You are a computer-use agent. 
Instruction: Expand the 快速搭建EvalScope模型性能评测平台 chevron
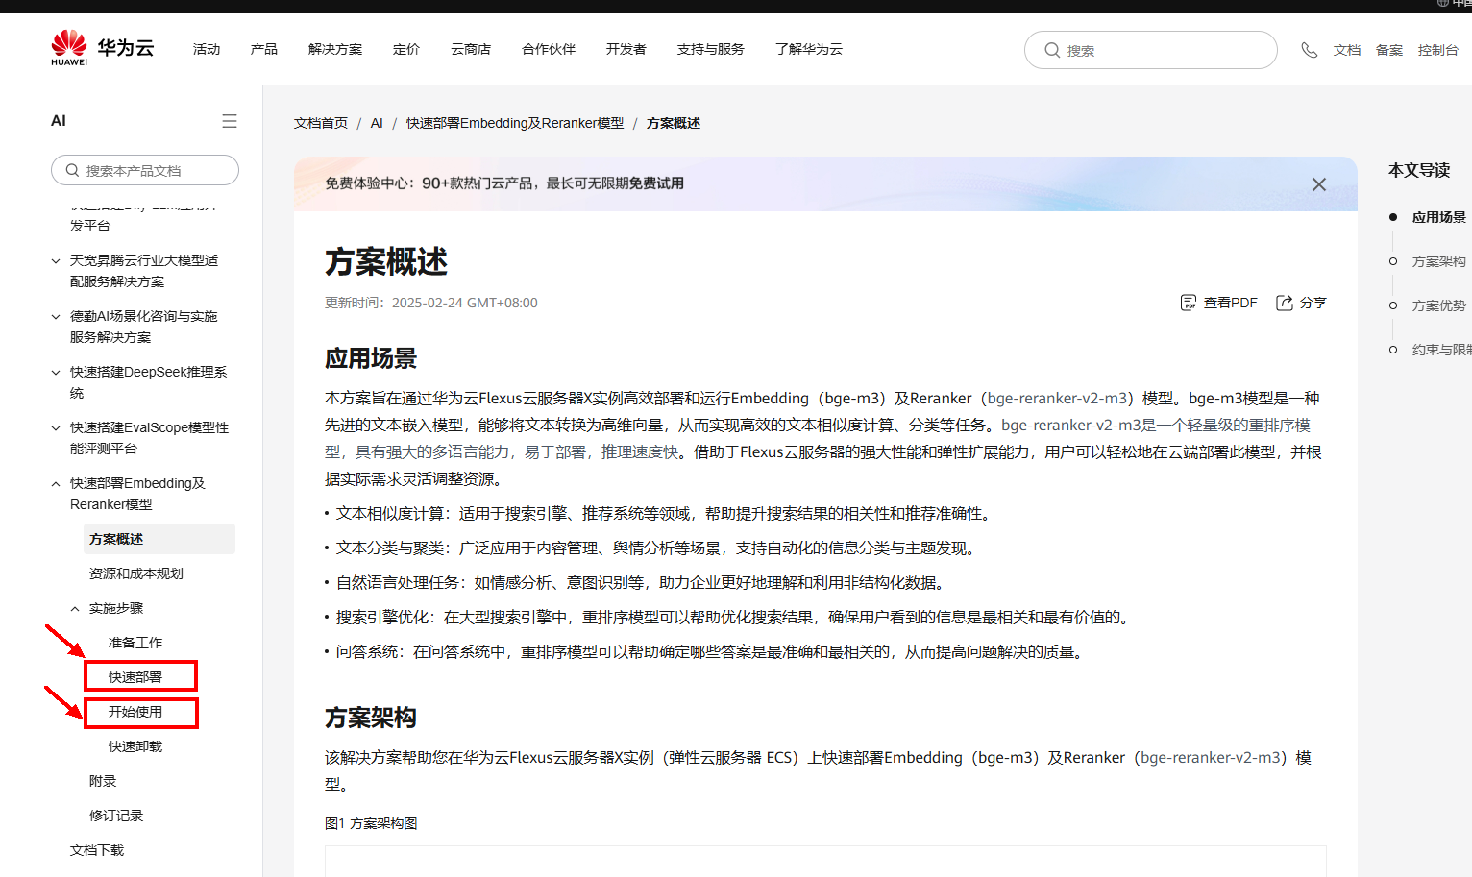click(x=56, y=427)
